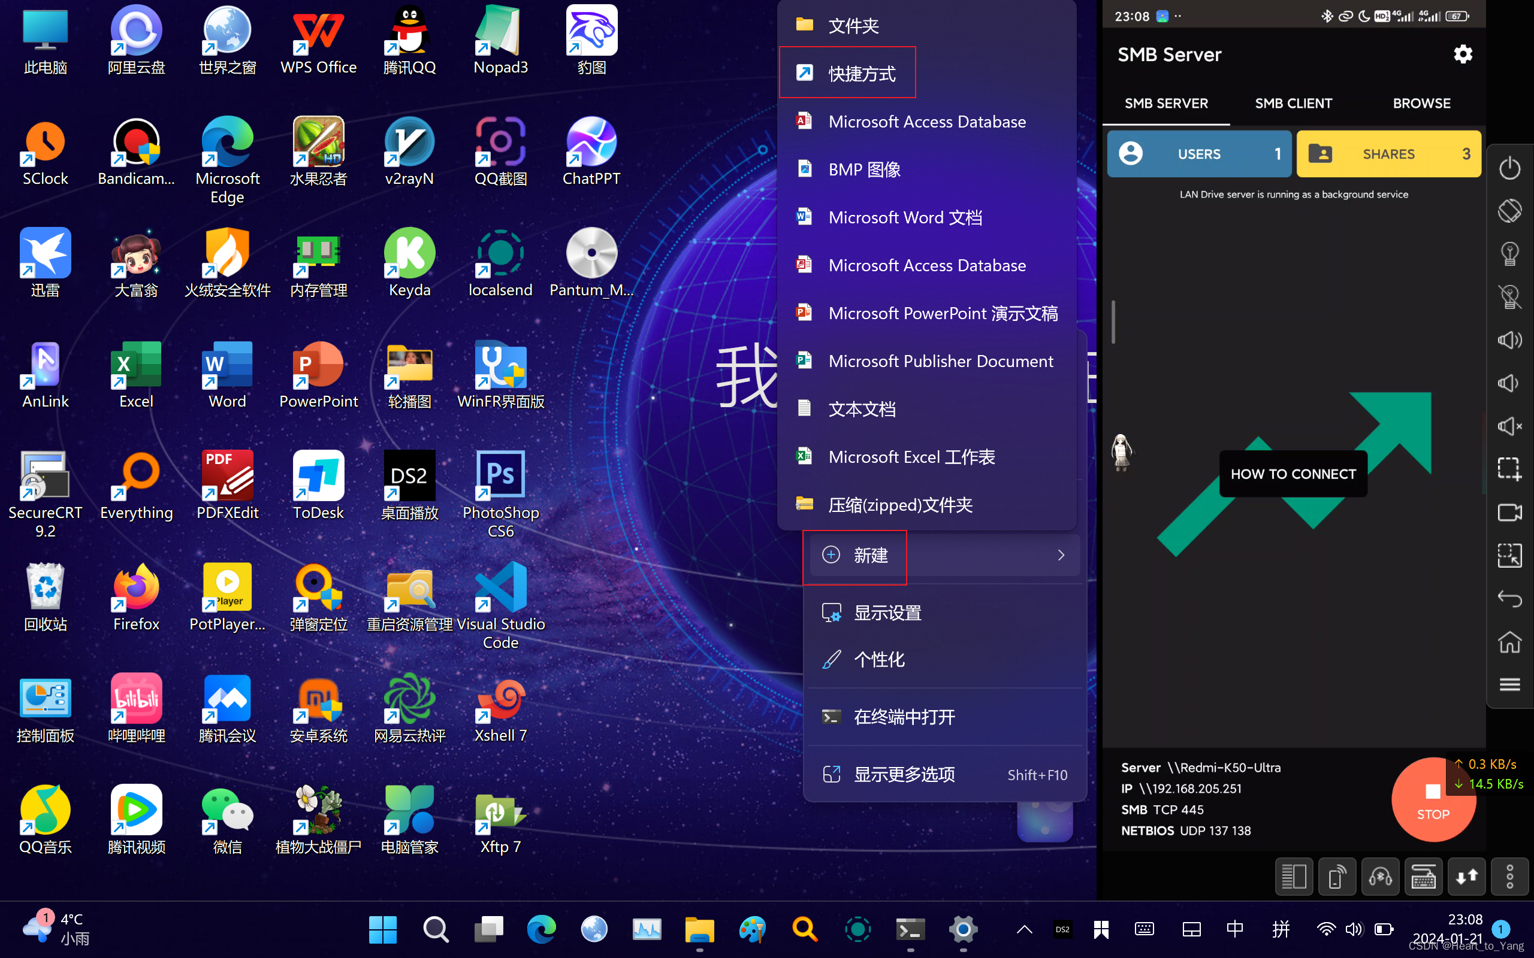Select the Keyda desktop icon
The image size is (1534, 958).
click(x=409, y=262)
